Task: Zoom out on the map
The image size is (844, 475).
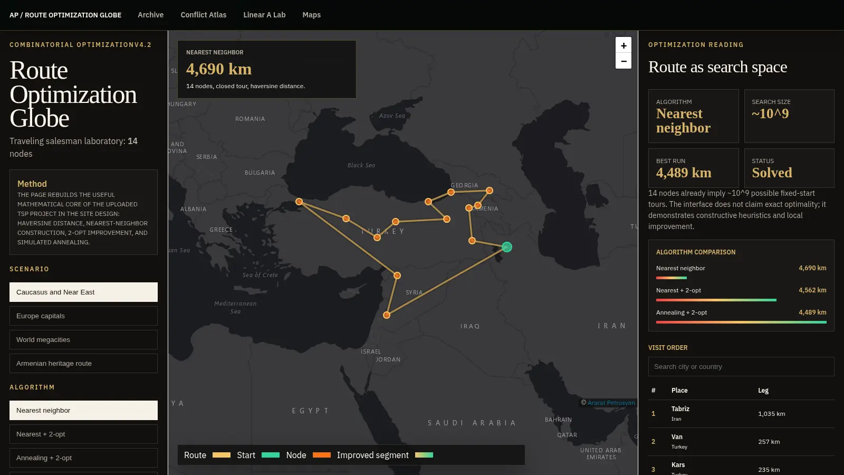Action: tap(624, 61)
